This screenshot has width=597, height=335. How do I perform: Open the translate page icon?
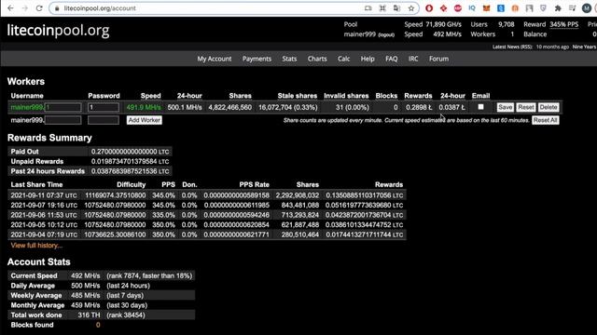pyautogui.click(x=396, y=8)
